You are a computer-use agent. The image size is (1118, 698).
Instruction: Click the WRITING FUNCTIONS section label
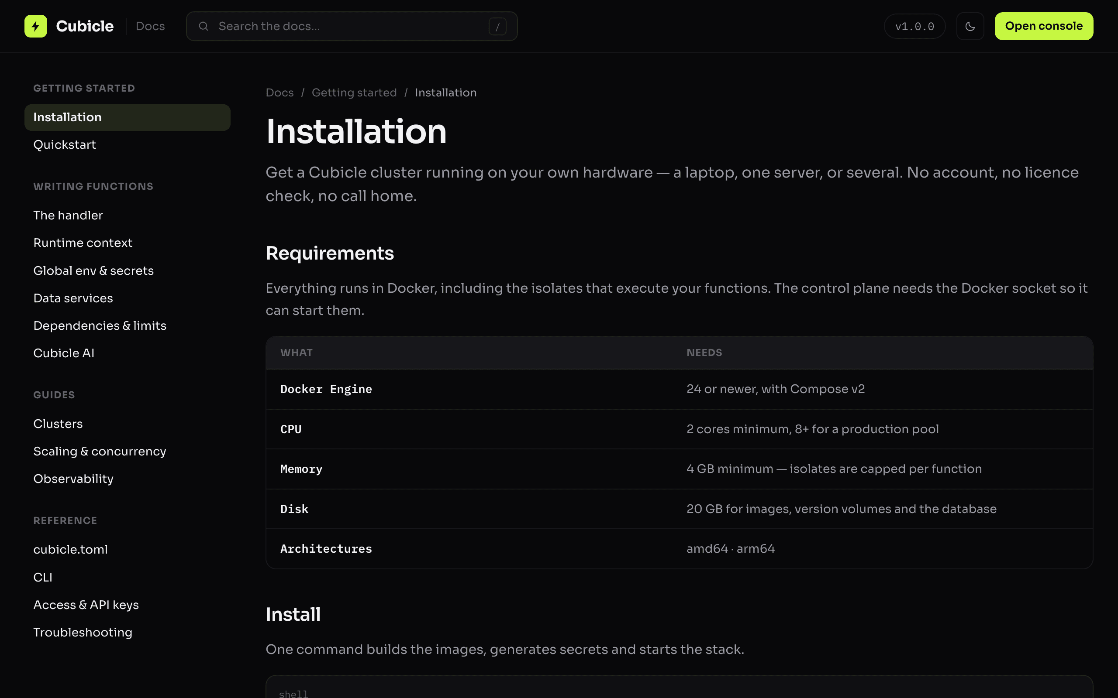(x=93, y=187)
